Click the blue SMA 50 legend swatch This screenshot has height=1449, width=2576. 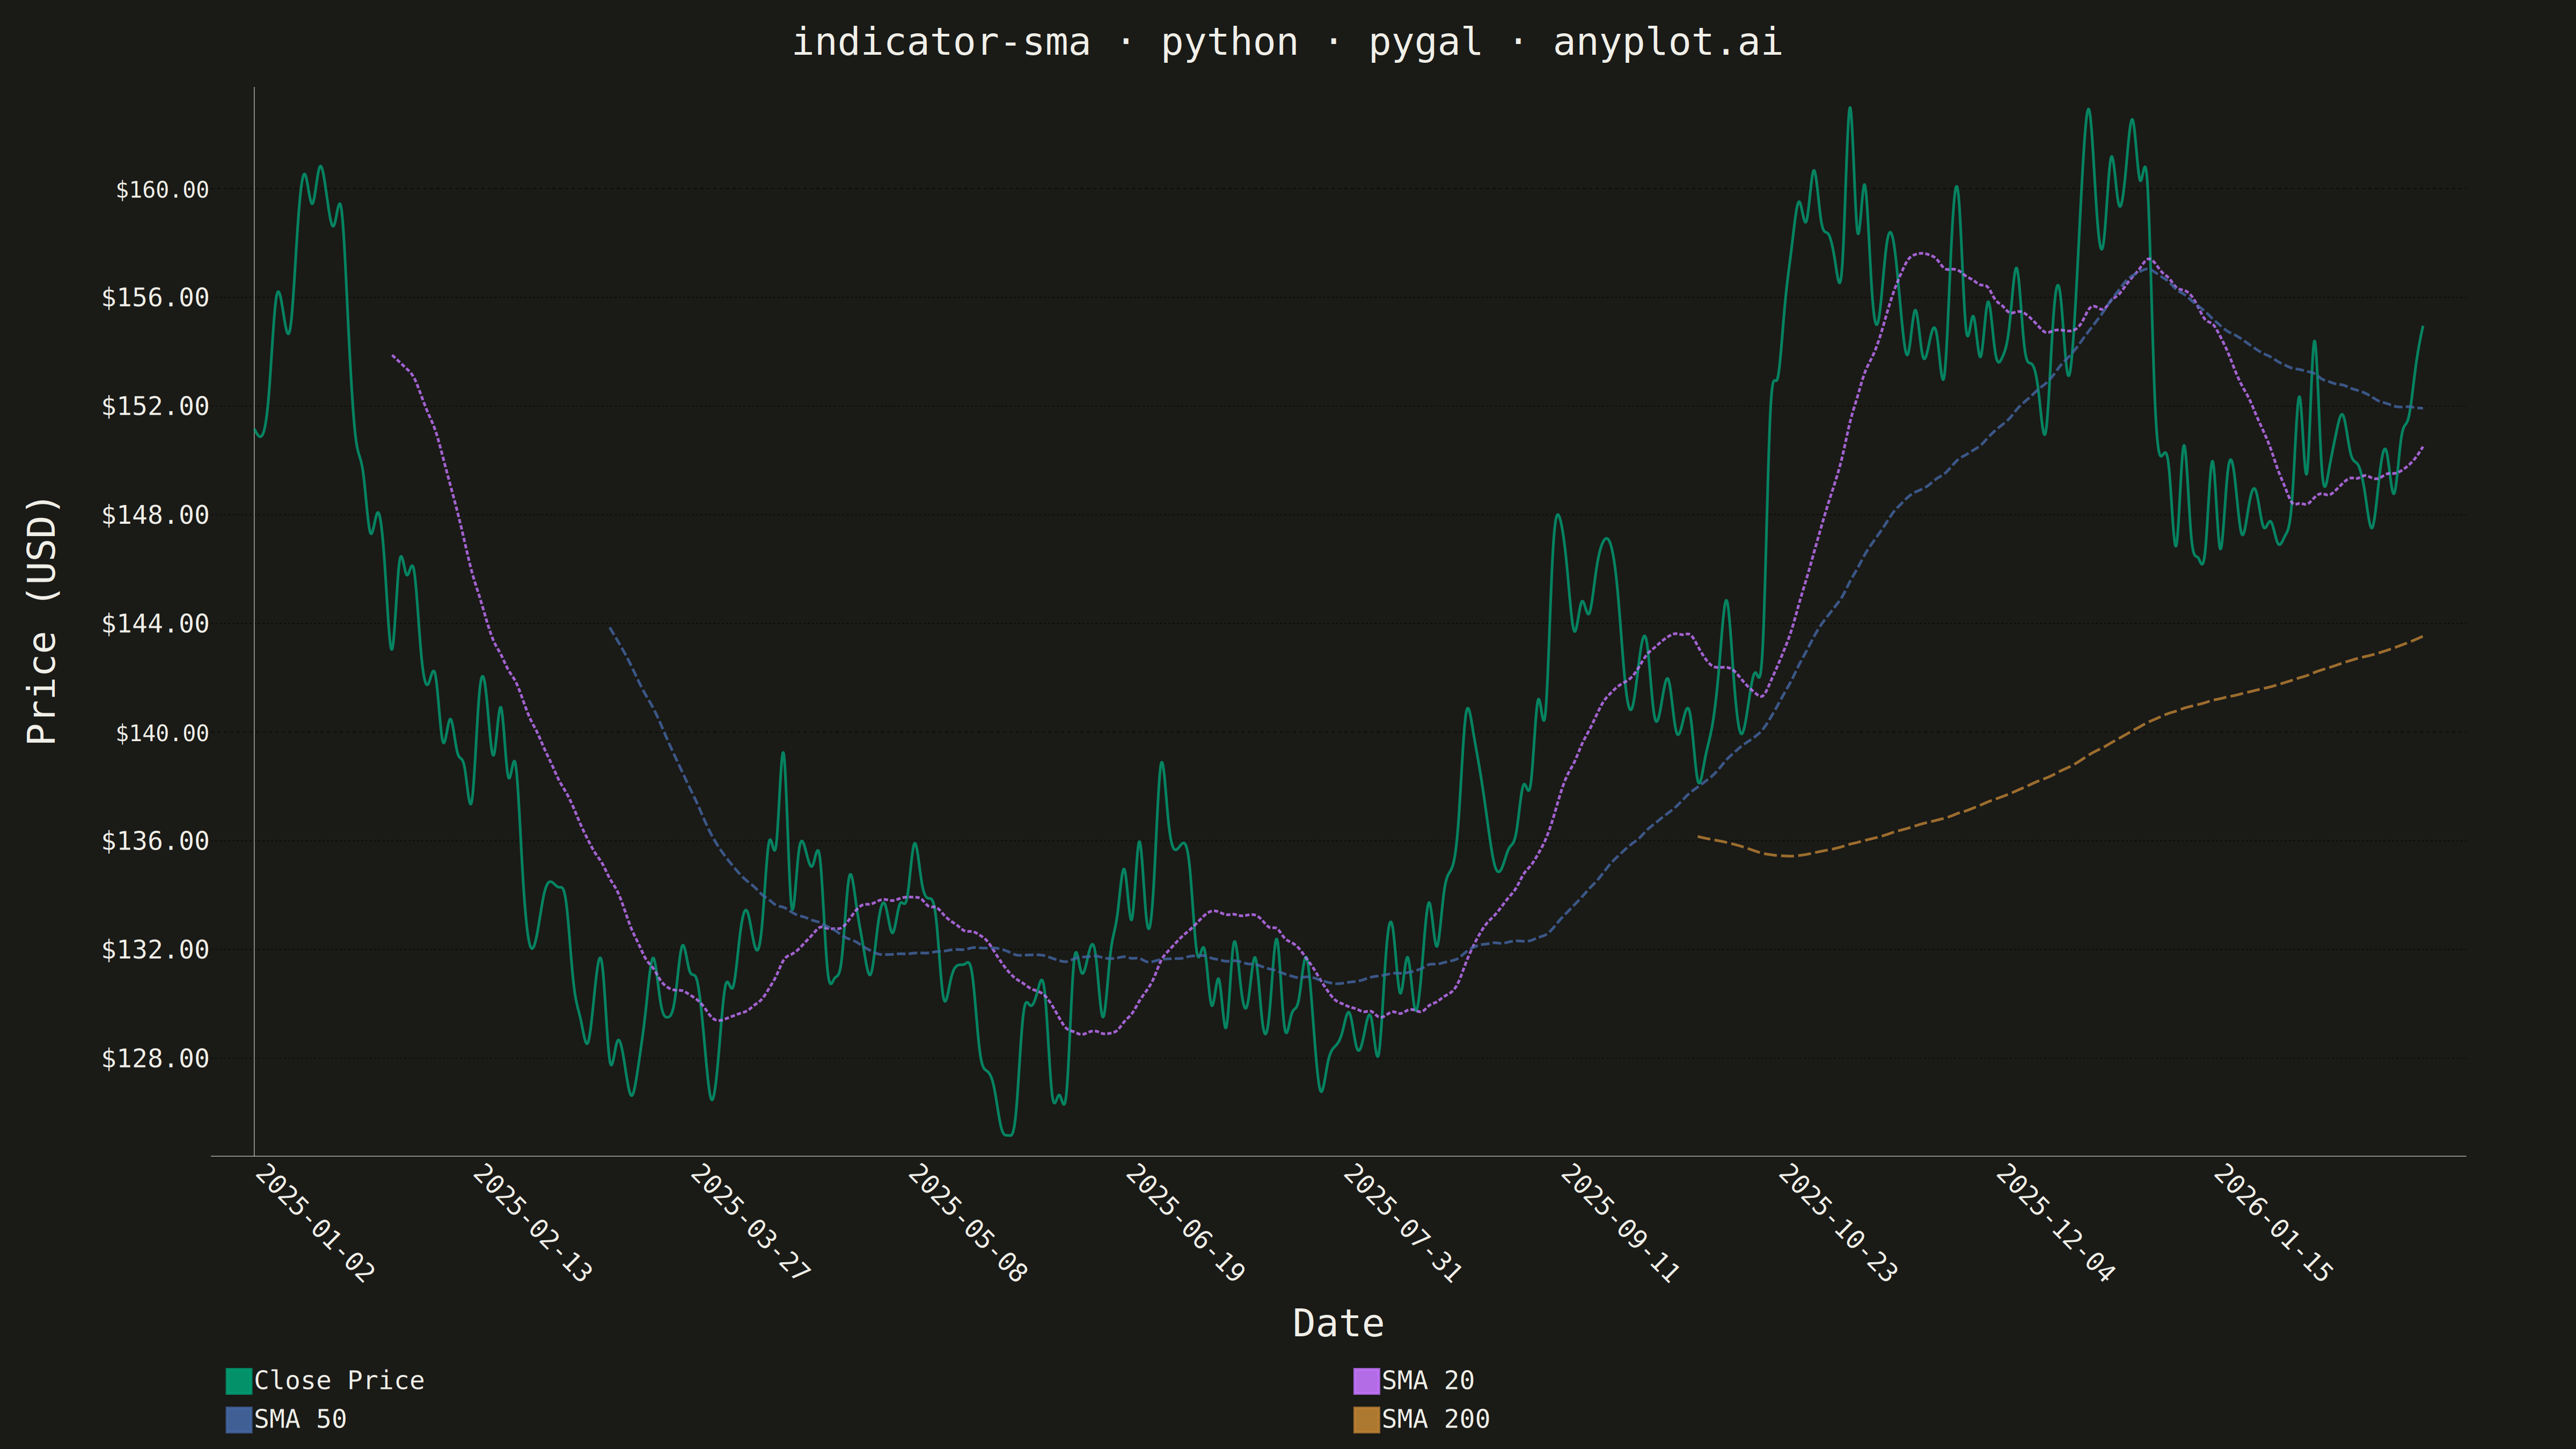[x=238, y=1420]
